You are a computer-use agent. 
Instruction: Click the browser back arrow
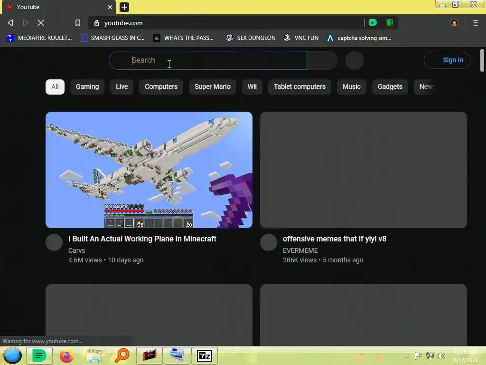click(x=10, y=23)
